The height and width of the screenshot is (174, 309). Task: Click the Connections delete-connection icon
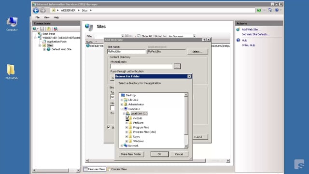pyautogui.click(x=56, y=29)
